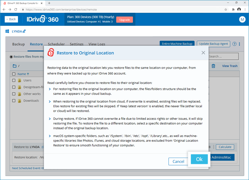Click the Upgrade plan button
The height and width of the screenshot is (180, 249).
[x=125, y=20]
